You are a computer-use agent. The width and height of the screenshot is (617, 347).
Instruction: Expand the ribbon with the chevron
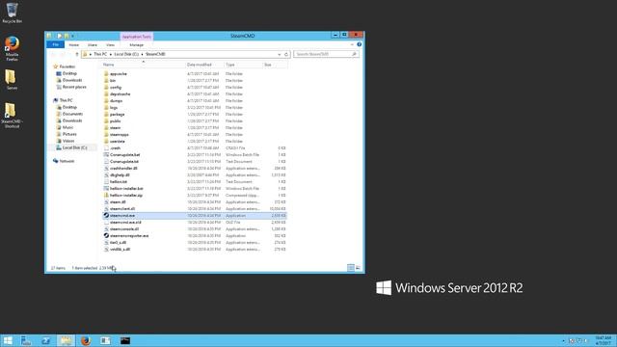(352, 45)
